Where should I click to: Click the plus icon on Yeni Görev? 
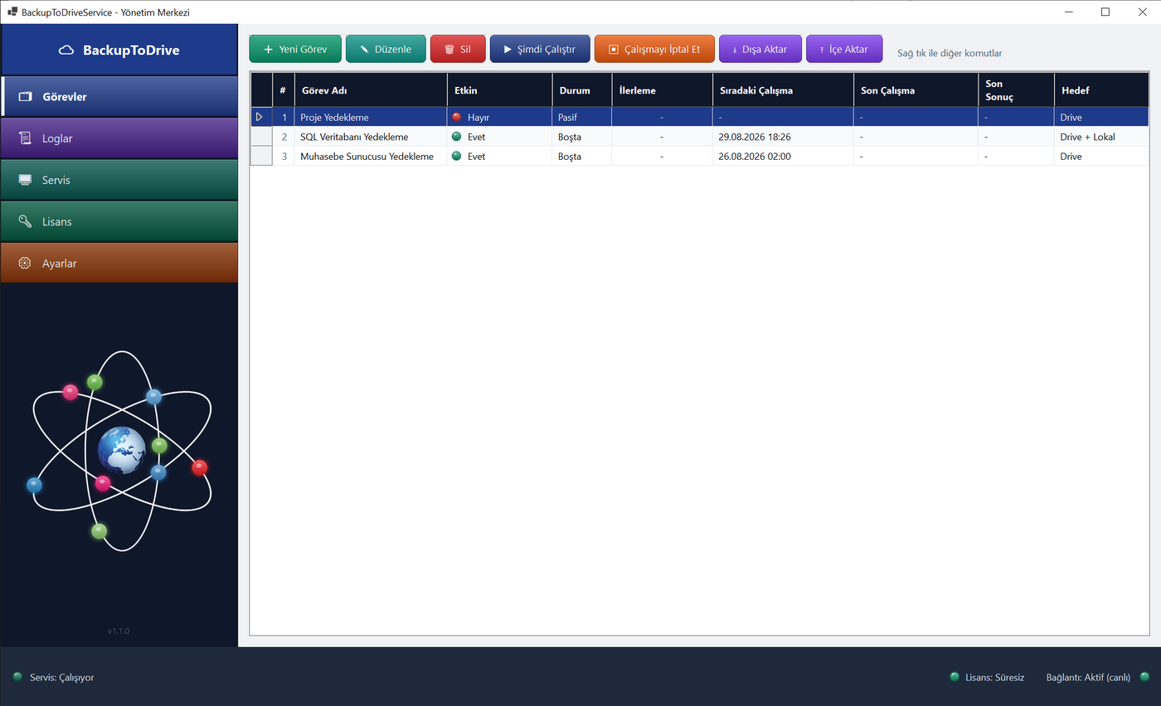tap(268, 50)
